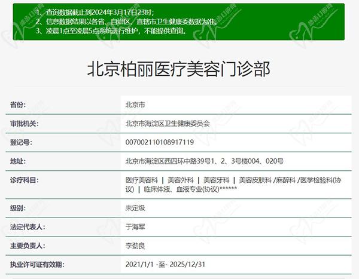Select validity dates 2021/1/1 -至- 2025/12/31

165,265
